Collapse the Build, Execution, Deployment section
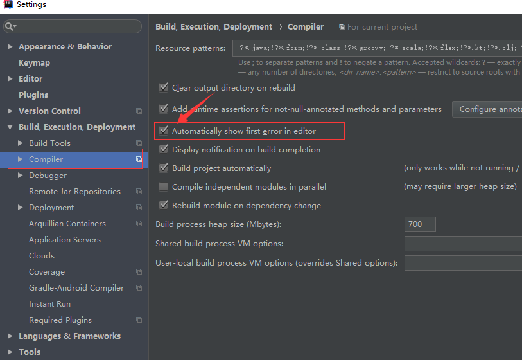This screenshot has height=360, width=522. coord(10,127)
